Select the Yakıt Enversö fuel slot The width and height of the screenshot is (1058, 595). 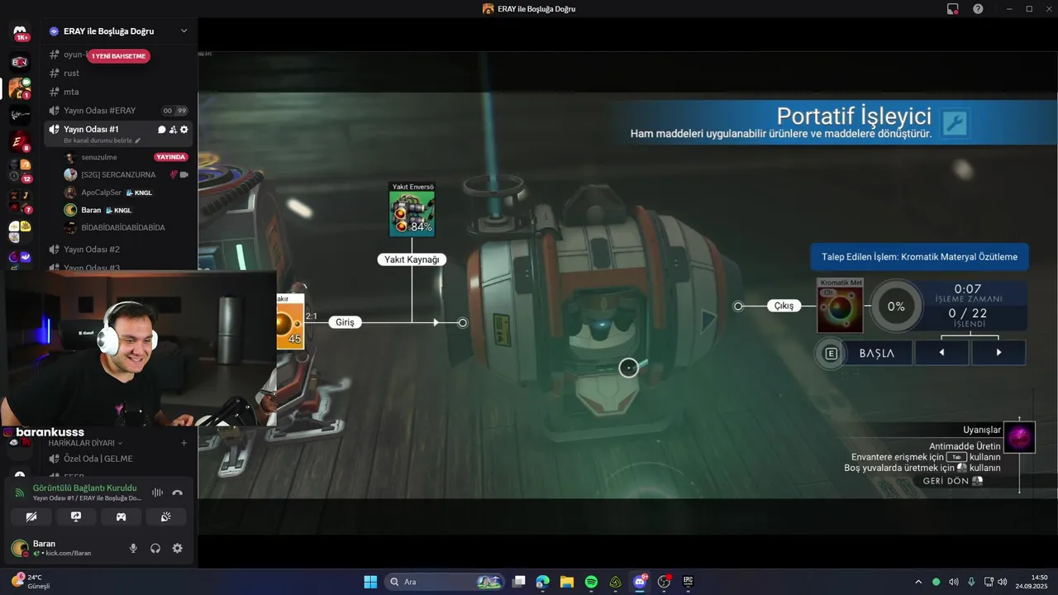412,210
